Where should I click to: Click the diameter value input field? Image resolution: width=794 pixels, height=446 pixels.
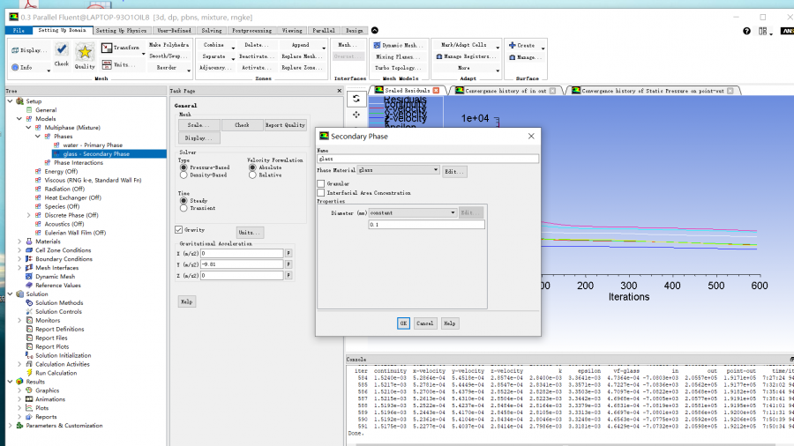tap(426, 225)
